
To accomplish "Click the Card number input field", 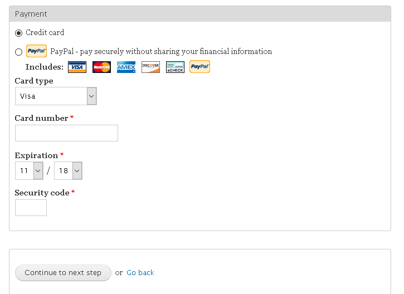I will point(66,133).
